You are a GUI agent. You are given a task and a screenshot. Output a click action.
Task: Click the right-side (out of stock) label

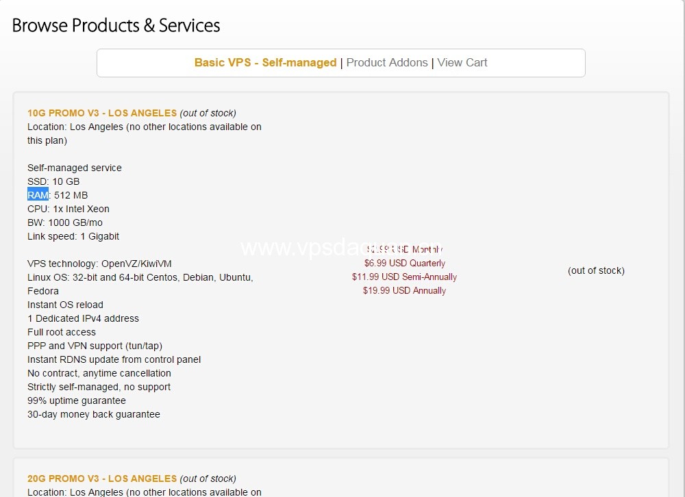(x=596, y=270)
